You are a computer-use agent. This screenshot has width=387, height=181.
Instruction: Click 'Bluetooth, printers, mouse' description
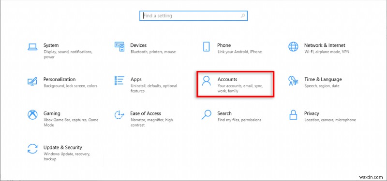pos(153,52)
